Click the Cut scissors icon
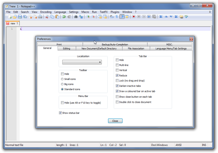Screen dimensions: 218x153 tap(47, 17)
